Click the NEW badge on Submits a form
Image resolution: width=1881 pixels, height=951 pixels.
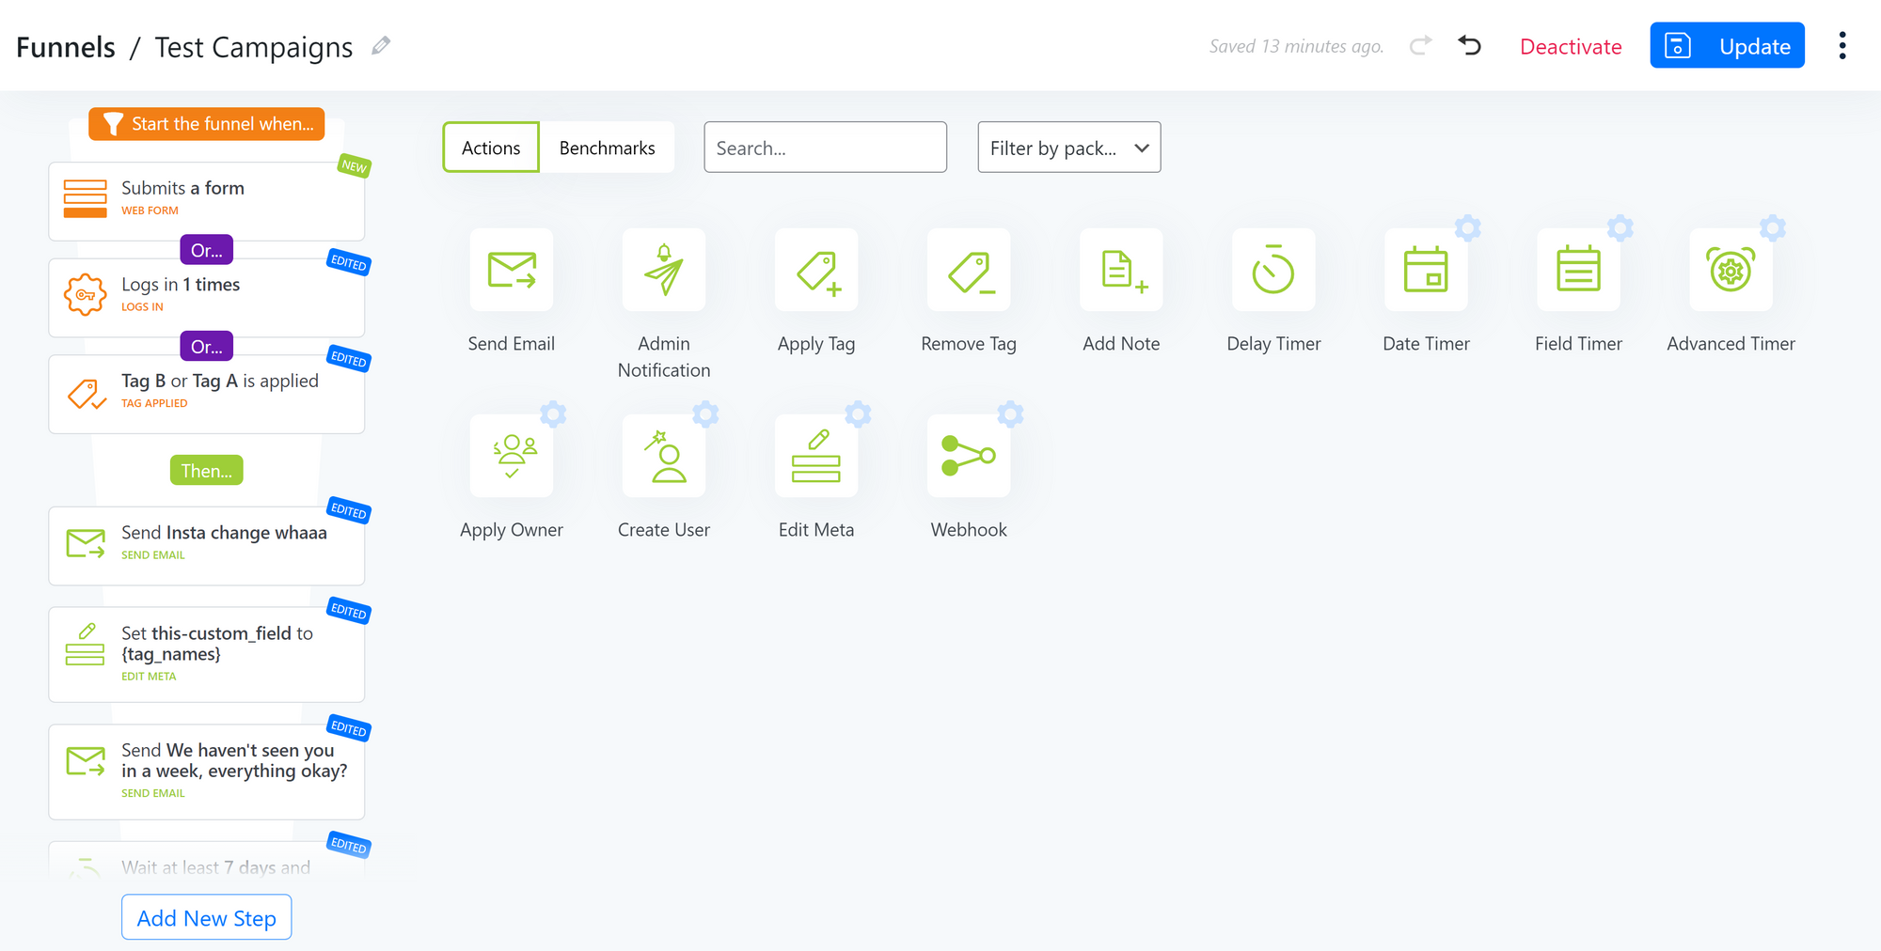[x=355, y=166]
